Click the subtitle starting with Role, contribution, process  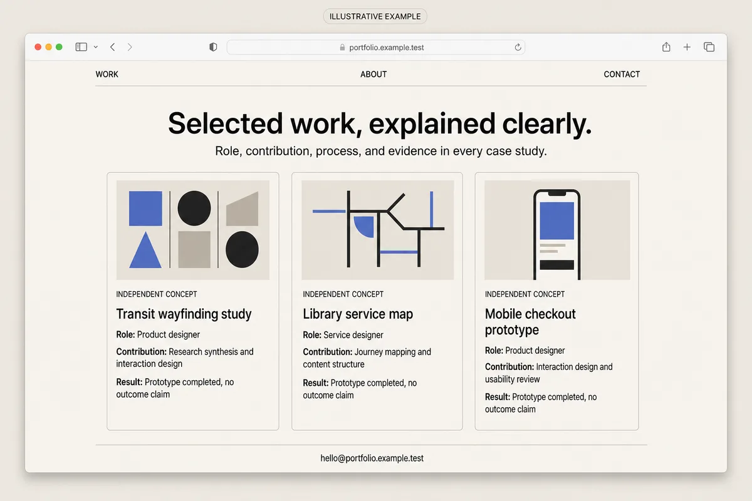click(381, 152)
